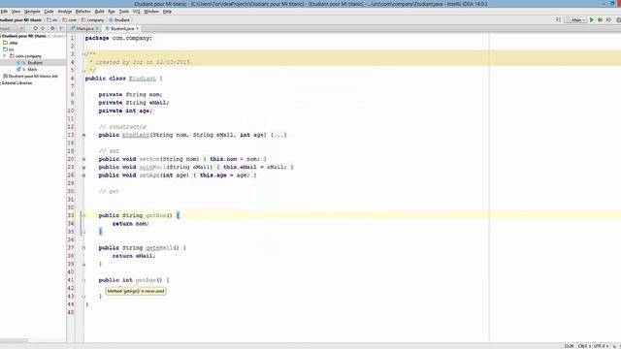This screenshot has width=621, height=349.
Task: Collapse the geteMail method fold at line 37
Action: (83, 248)
